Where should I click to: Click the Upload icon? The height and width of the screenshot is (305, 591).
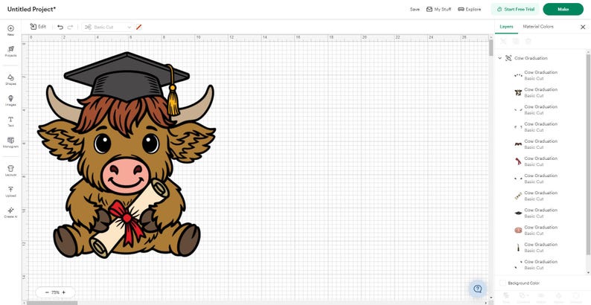tap(10, 192)
